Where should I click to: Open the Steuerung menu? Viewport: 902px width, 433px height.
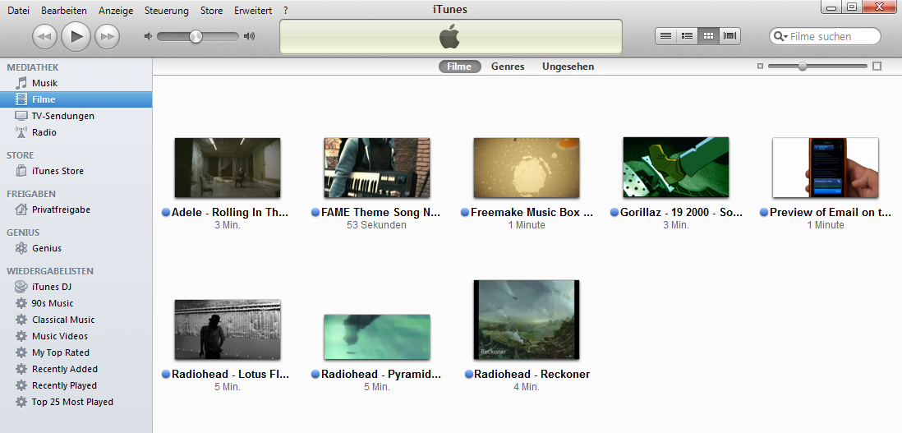[x=166, y=11]
